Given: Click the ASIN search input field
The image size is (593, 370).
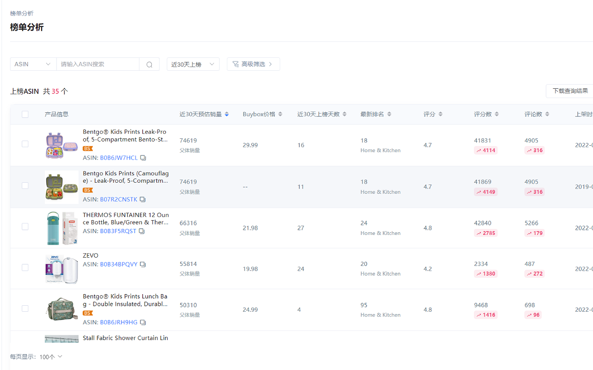Looking at the screenshot, I should point(97,64).
